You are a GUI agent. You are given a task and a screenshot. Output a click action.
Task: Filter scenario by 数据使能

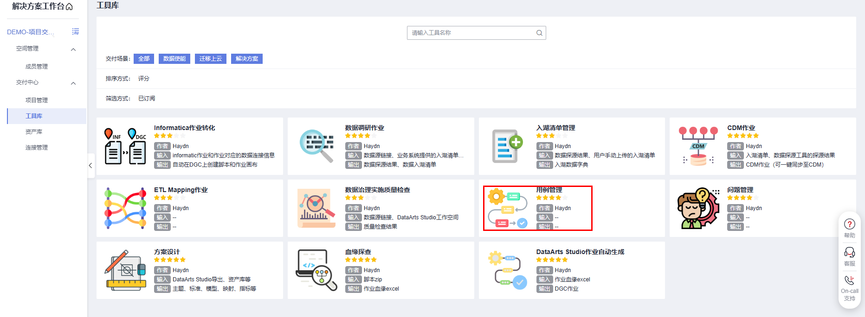174,59
